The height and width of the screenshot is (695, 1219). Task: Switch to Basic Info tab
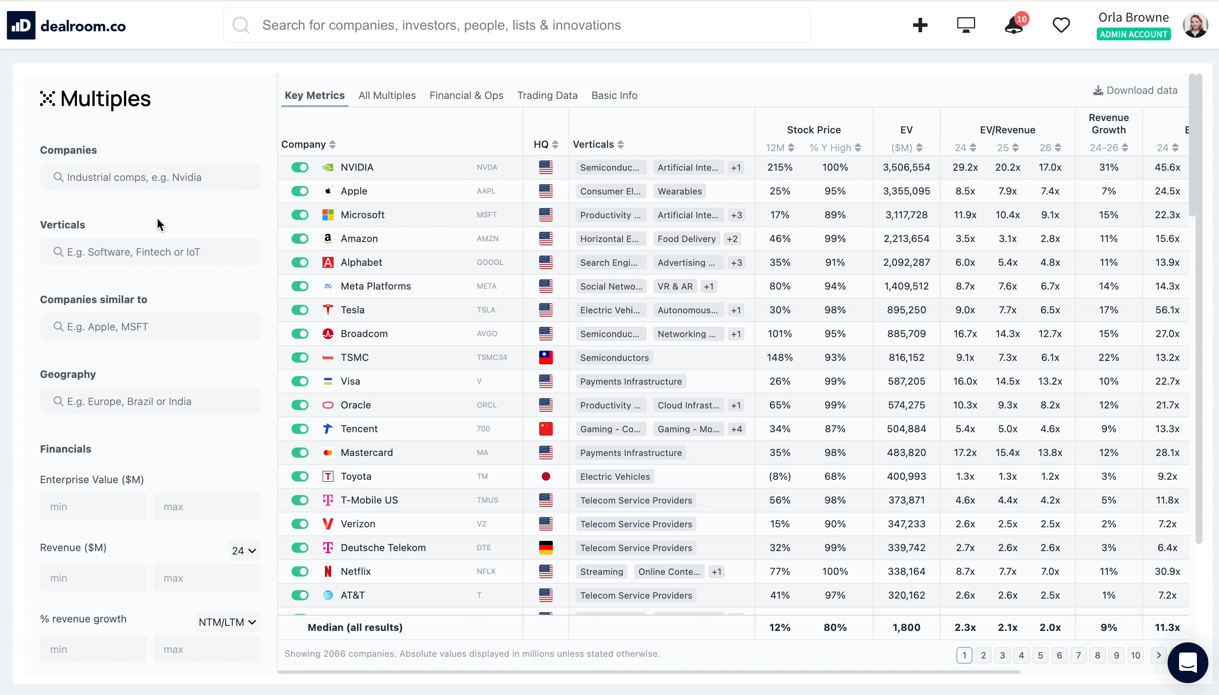pyautogui.click(x=614, y=96)
